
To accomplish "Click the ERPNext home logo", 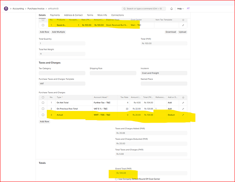I will click(x=6, y=8).
